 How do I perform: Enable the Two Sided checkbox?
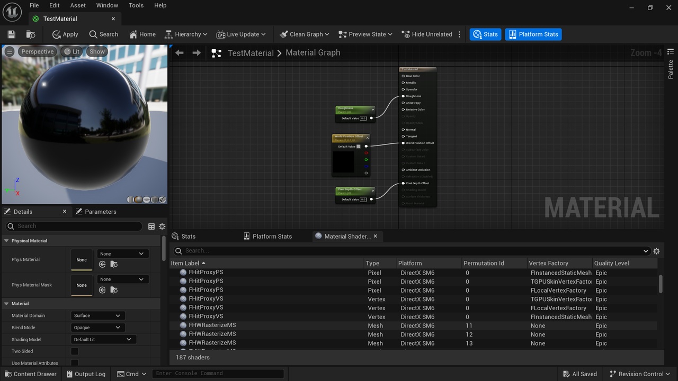tap(75, 351)
